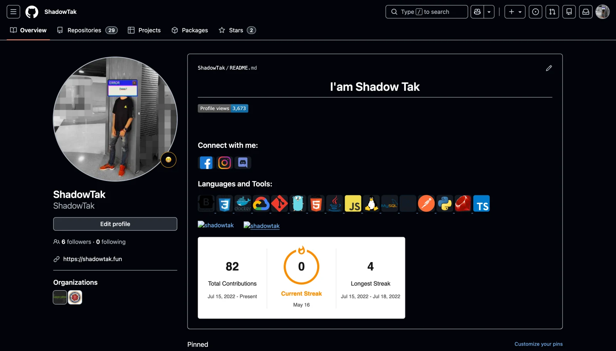Screen dimensions: 616x351
Task: Click the HTML5 tool icon
Action: coord(316,204)
